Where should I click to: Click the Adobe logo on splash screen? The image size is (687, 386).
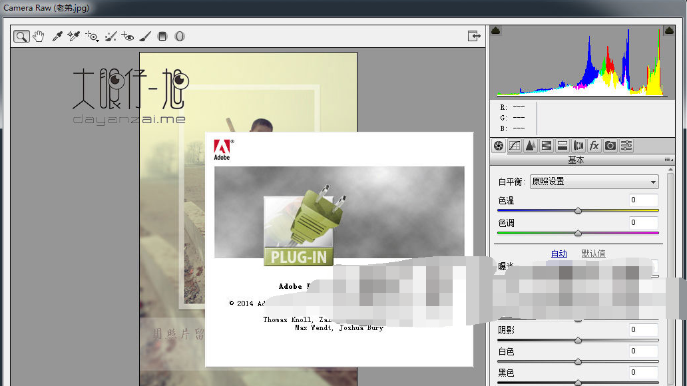pyautogui.click(x=222, y=150)
